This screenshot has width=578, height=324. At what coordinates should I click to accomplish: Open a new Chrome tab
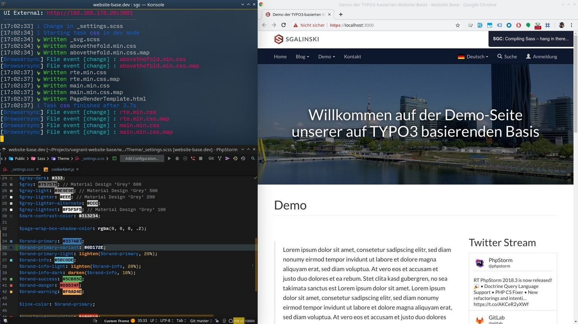point(341,14)
